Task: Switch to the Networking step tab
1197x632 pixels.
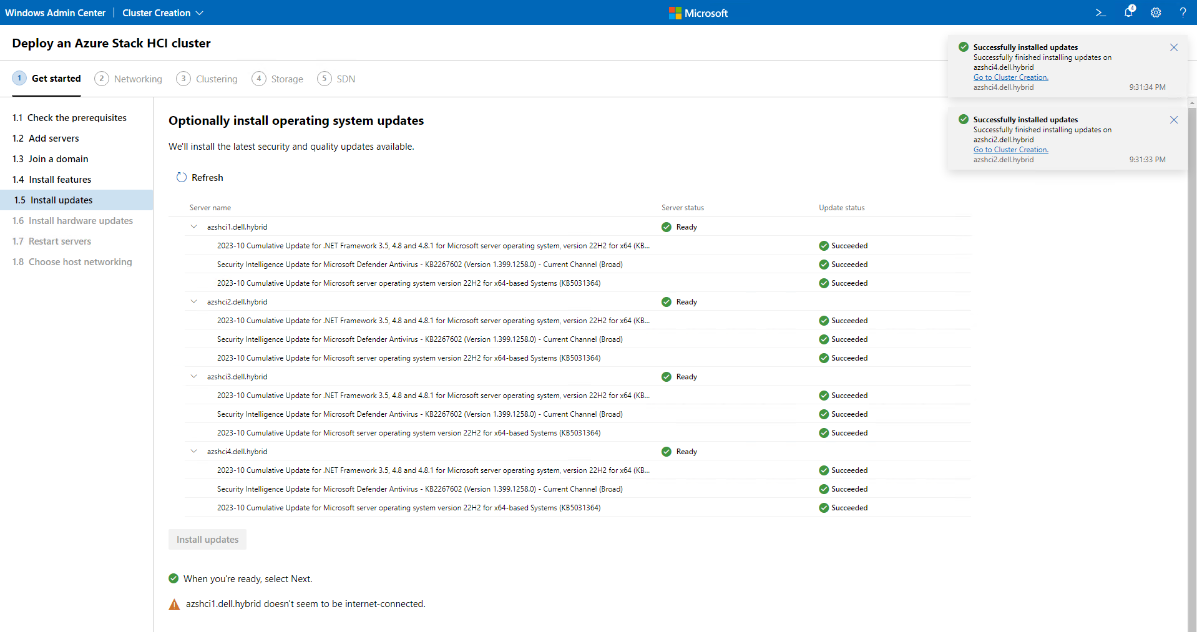Action: 129,79
